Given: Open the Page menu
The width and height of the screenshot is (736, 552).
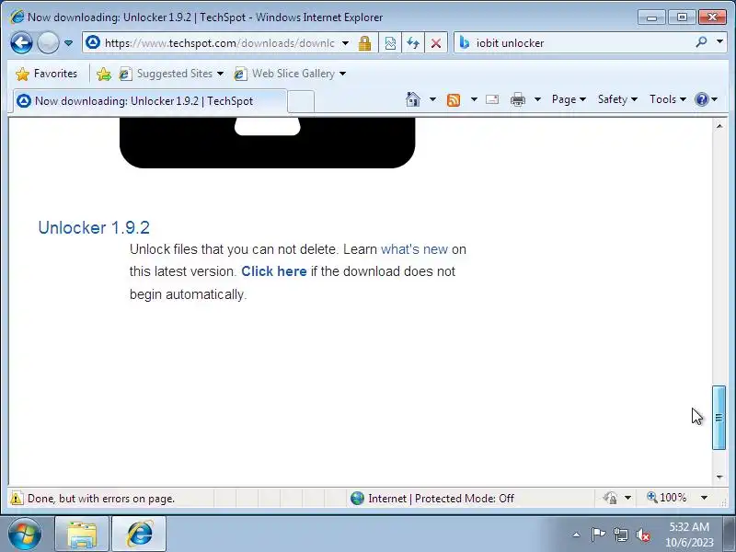Looking at the screenshot, I should coord(569,99).
